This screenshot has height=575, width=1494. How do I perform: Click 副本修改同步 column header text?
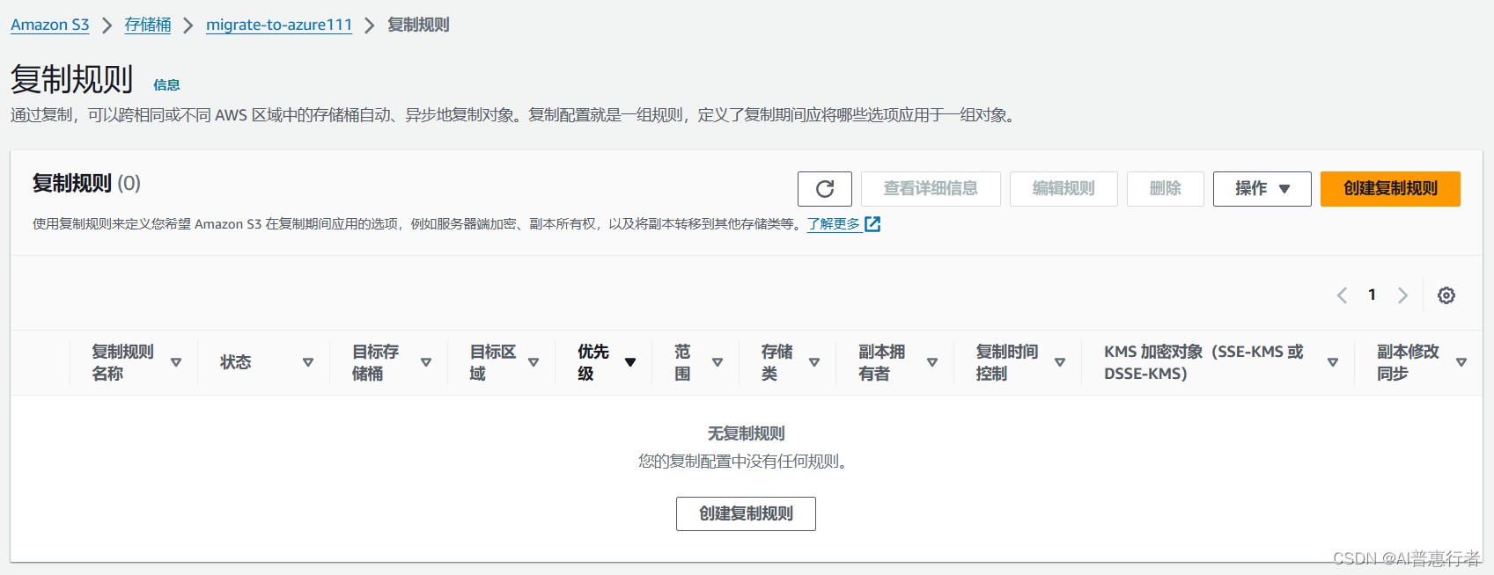1408,362
